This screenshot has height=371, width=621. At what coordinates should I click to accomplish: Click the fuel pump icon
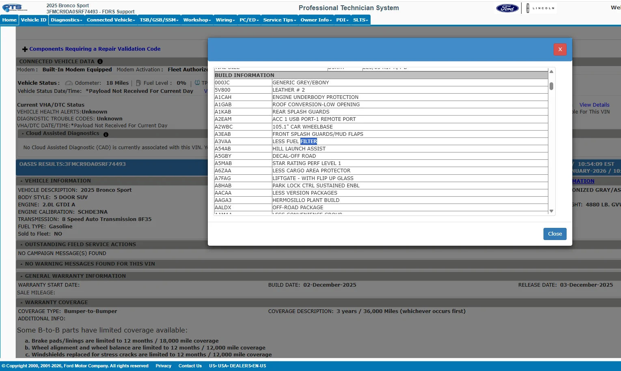[x=138, y=83]
